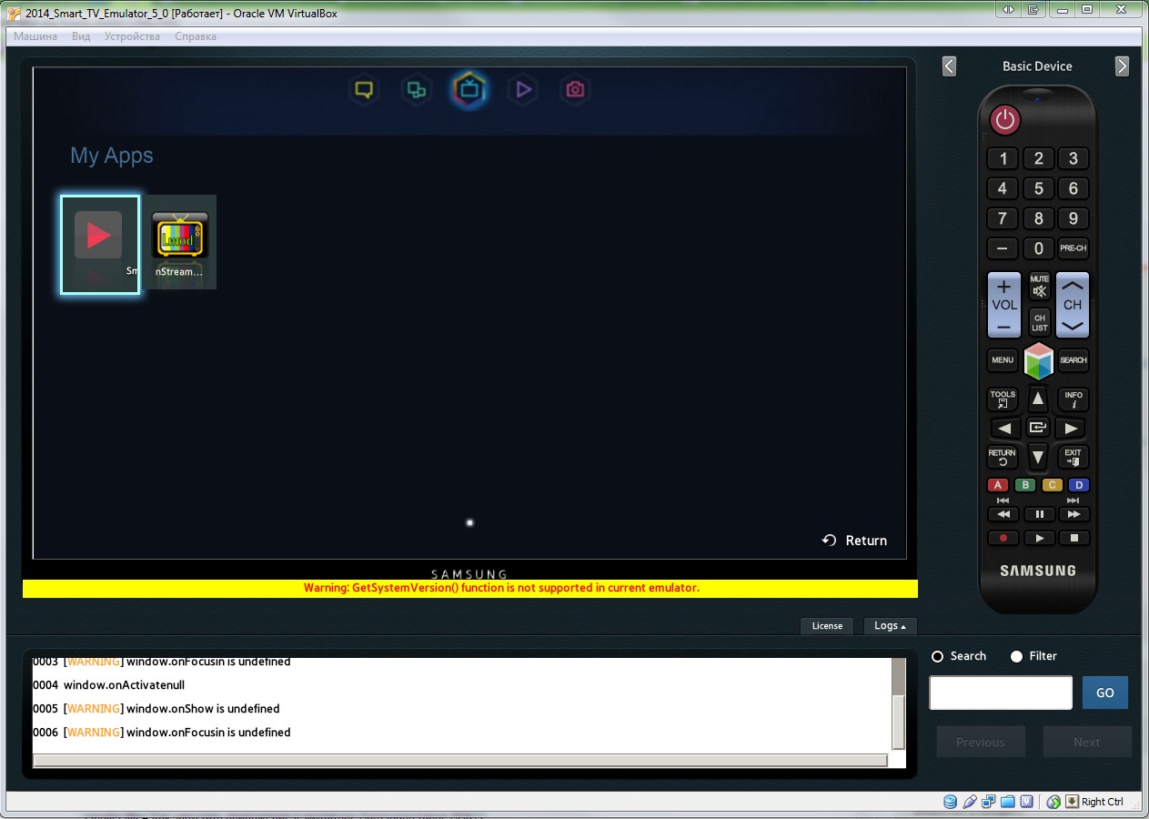The width and height of the screenshot is (1149, 819).
Task: Click VirtualBox processor status icon
Action: point(1027,802)
